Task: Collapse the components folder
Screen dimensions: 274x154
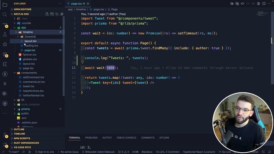Action: pyautogui.click(x=29, y=73)
